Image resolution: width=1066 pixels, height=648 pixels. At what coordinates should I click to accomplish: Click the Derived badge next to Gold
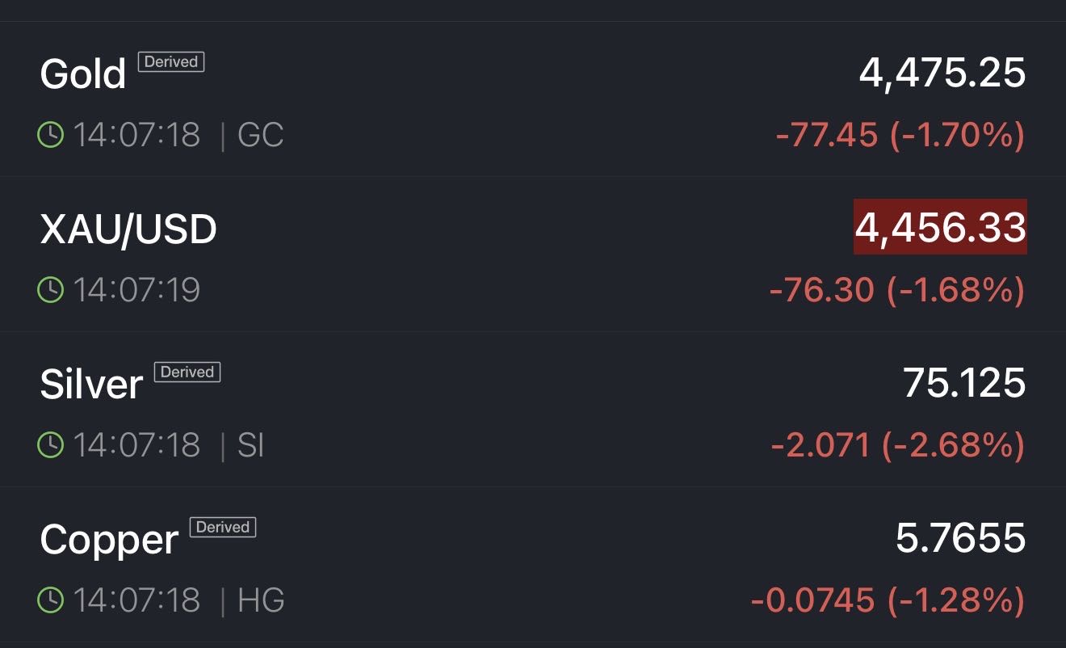tap(171, 61)
